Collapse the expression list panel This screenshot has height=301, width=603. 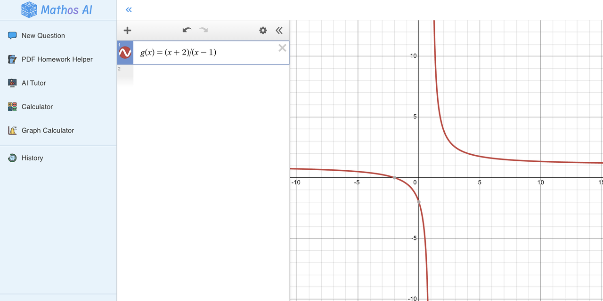coord(279,30)
